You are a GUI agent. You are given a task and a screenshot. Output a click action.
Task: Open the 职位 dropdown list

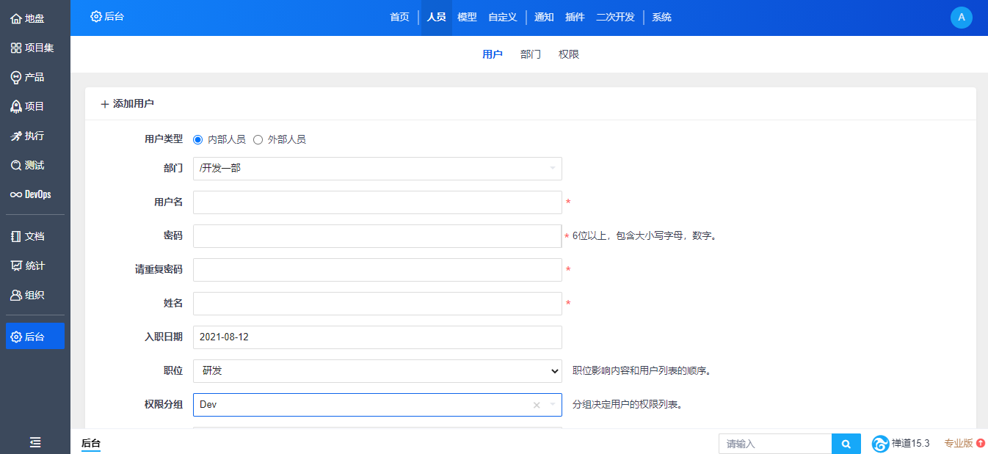tap(377, 371)
